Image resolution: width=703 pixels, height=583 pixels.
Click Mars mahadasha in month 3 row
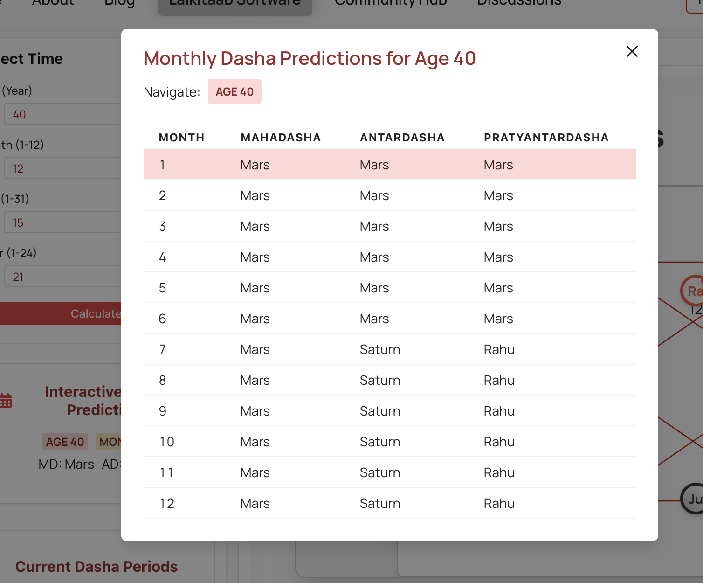tap(255, 226)
